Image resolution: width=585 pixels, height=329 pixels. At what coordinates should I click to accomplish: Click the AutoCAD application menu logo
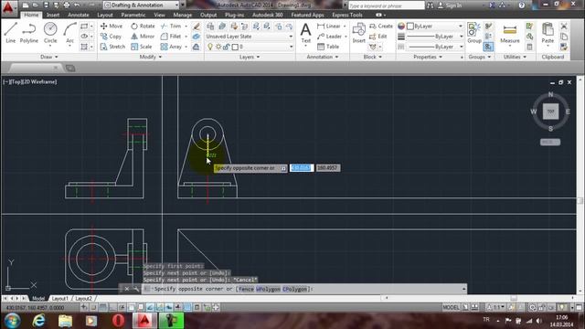click(x=8, y=7)
